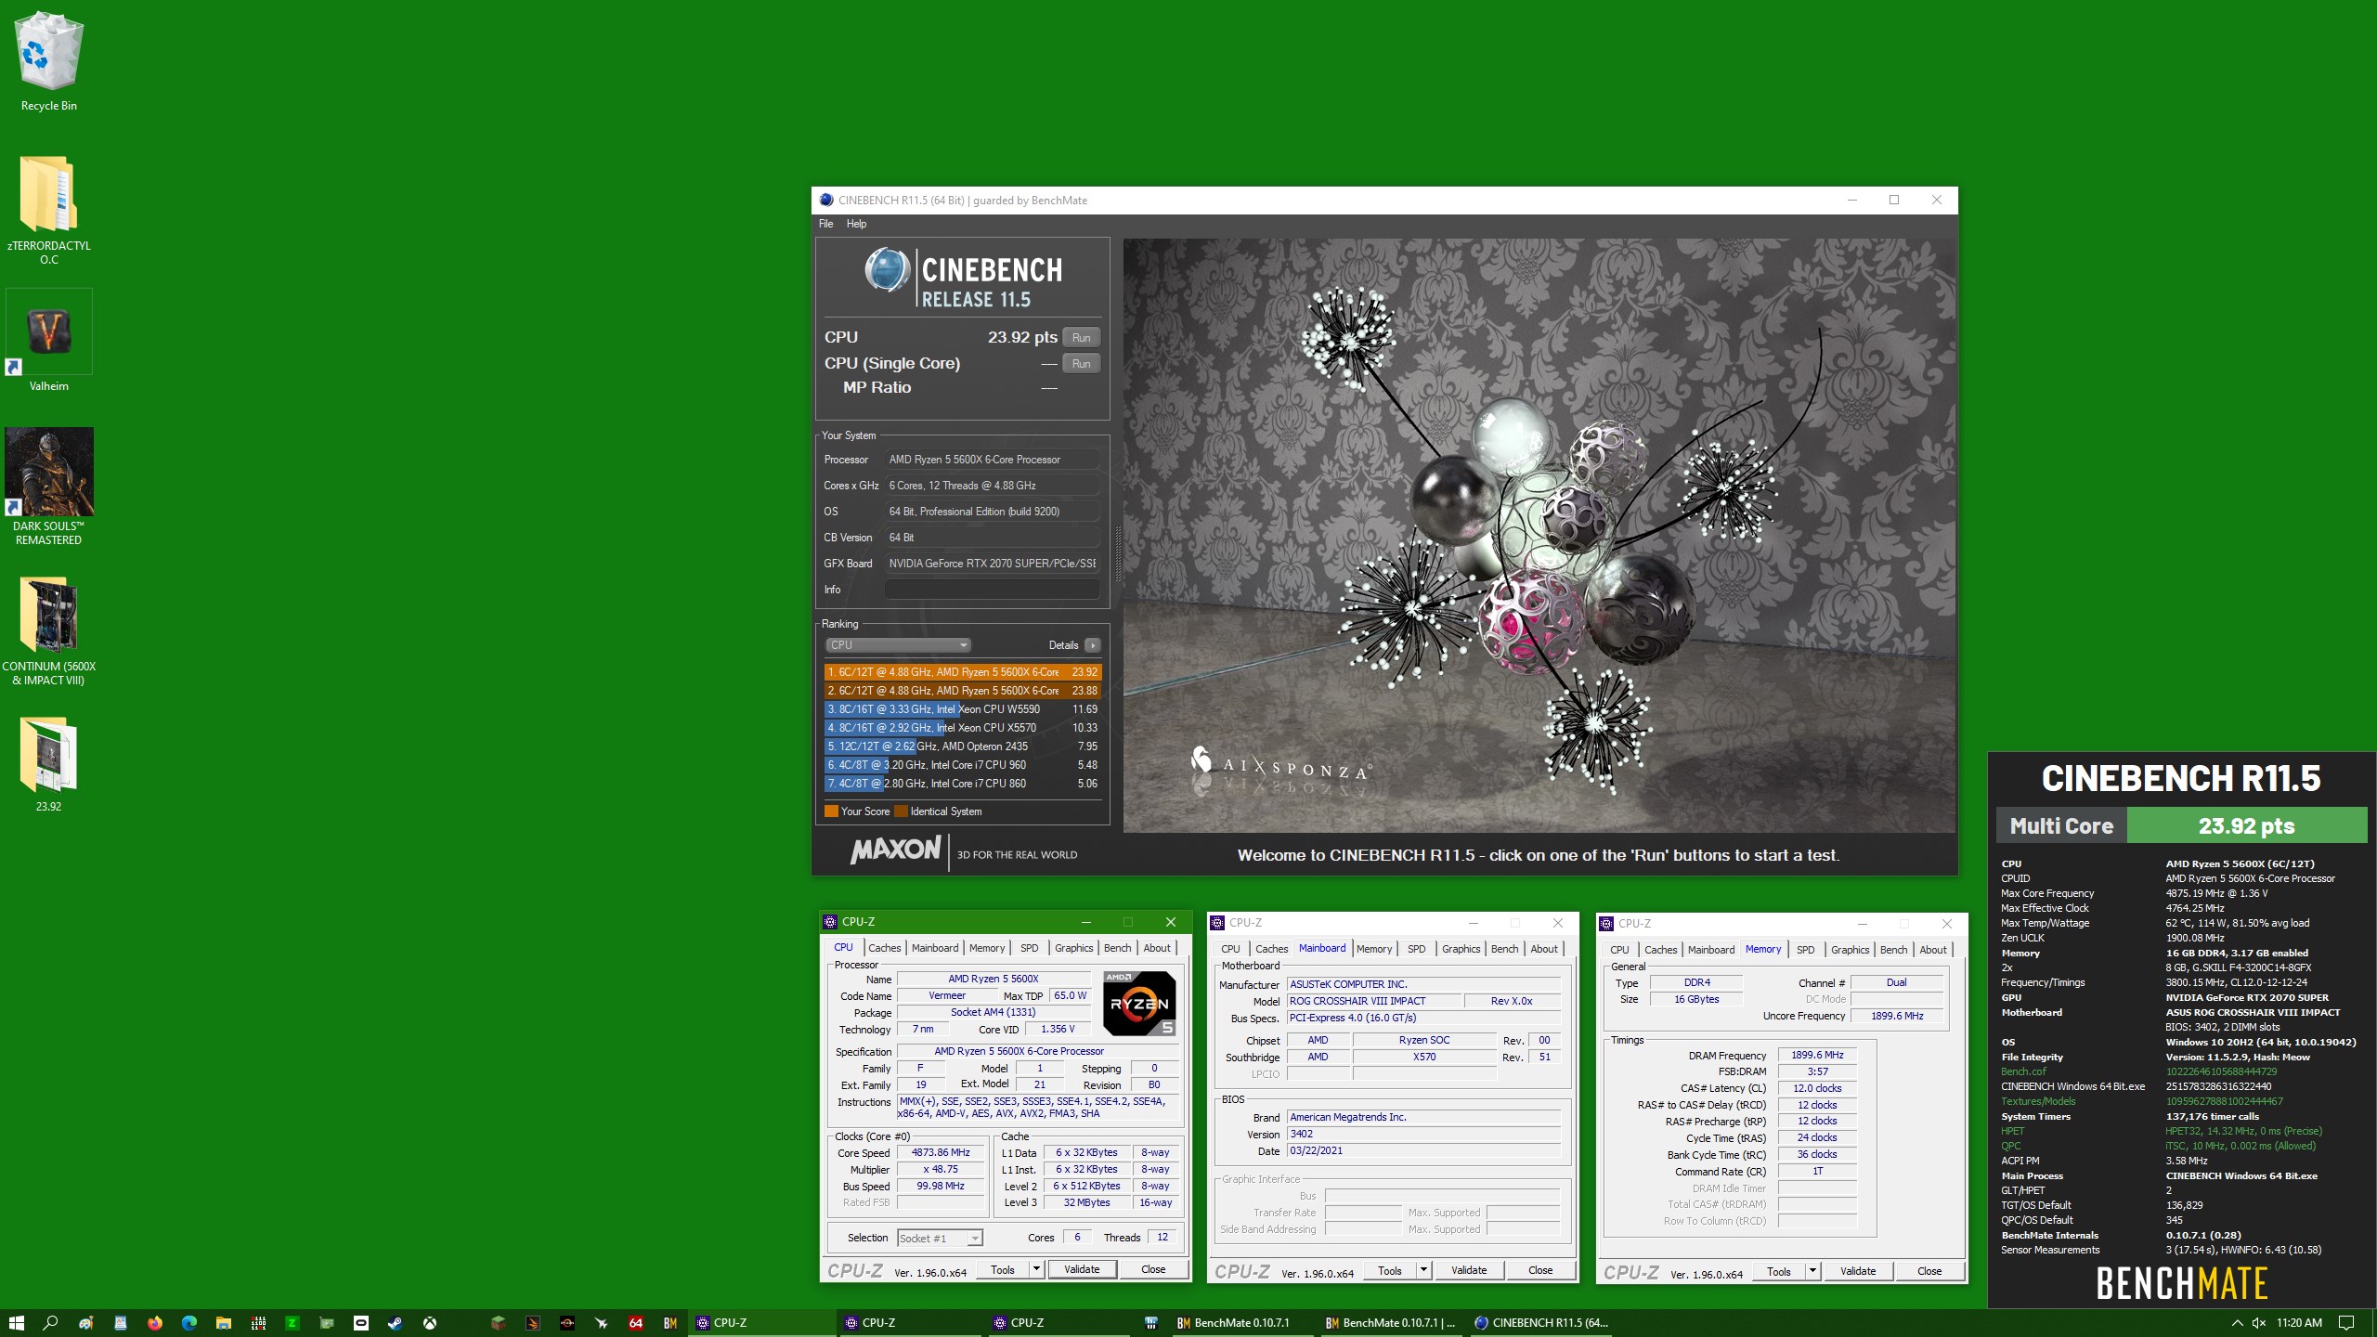Click Close in the Mainboard CPU-Z window
Image resolution: width=2377 pixels, height=1337 pixels.
(x=1539, y=1270)
